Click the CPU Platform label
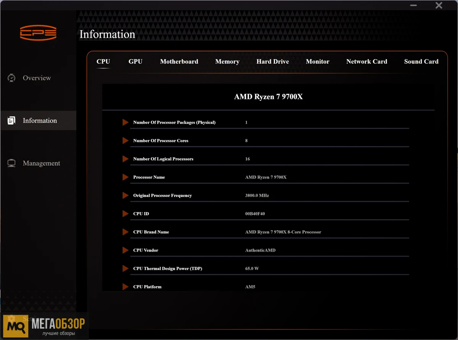The width and height of the screenshot is (458, 340). pyautogui.click(x=147, y=287)
